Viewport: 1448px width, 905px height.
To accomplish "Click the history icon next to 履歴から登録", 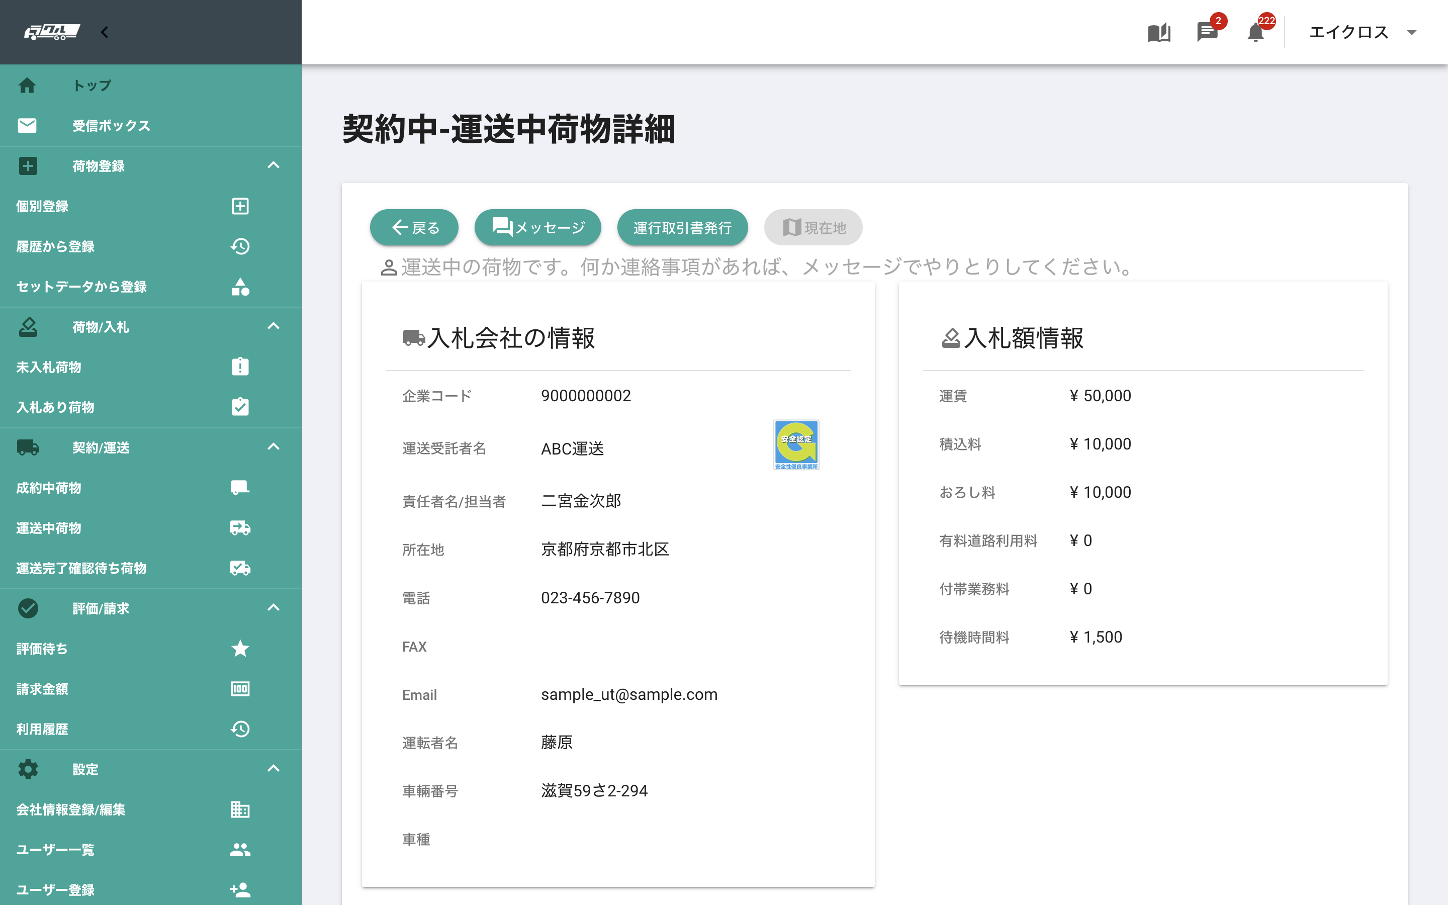I will pos(240,246).
